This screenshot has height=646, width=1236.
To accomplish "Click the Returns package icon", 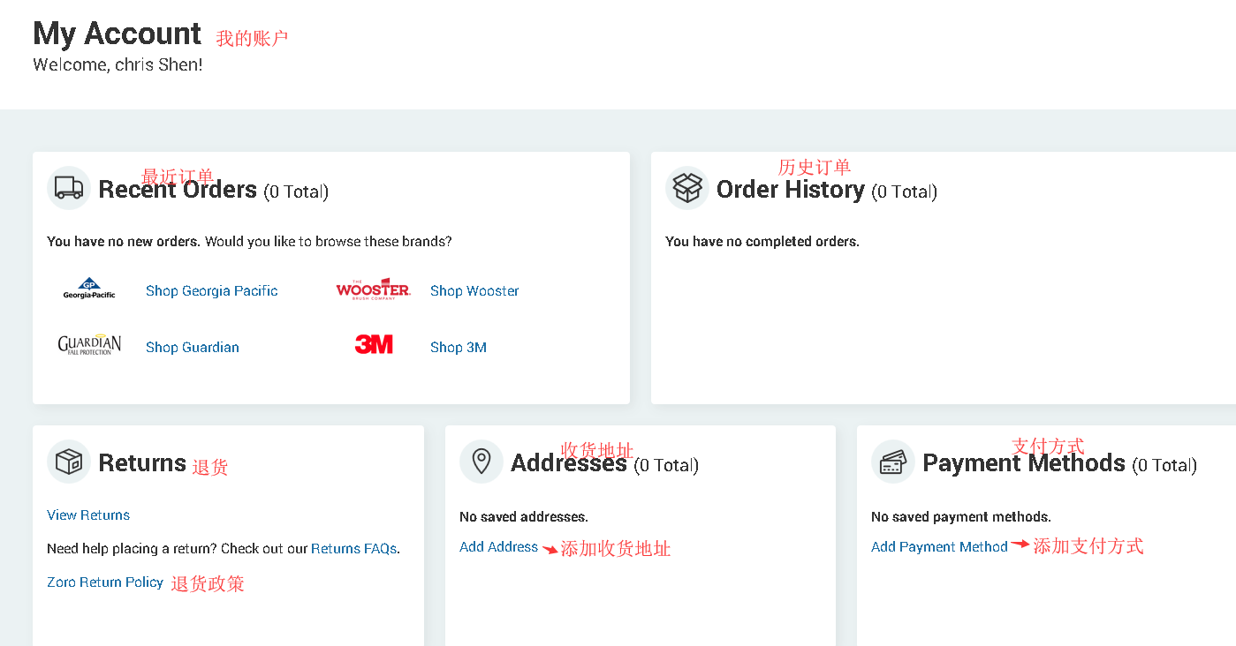I will click(x=69, y=462).
